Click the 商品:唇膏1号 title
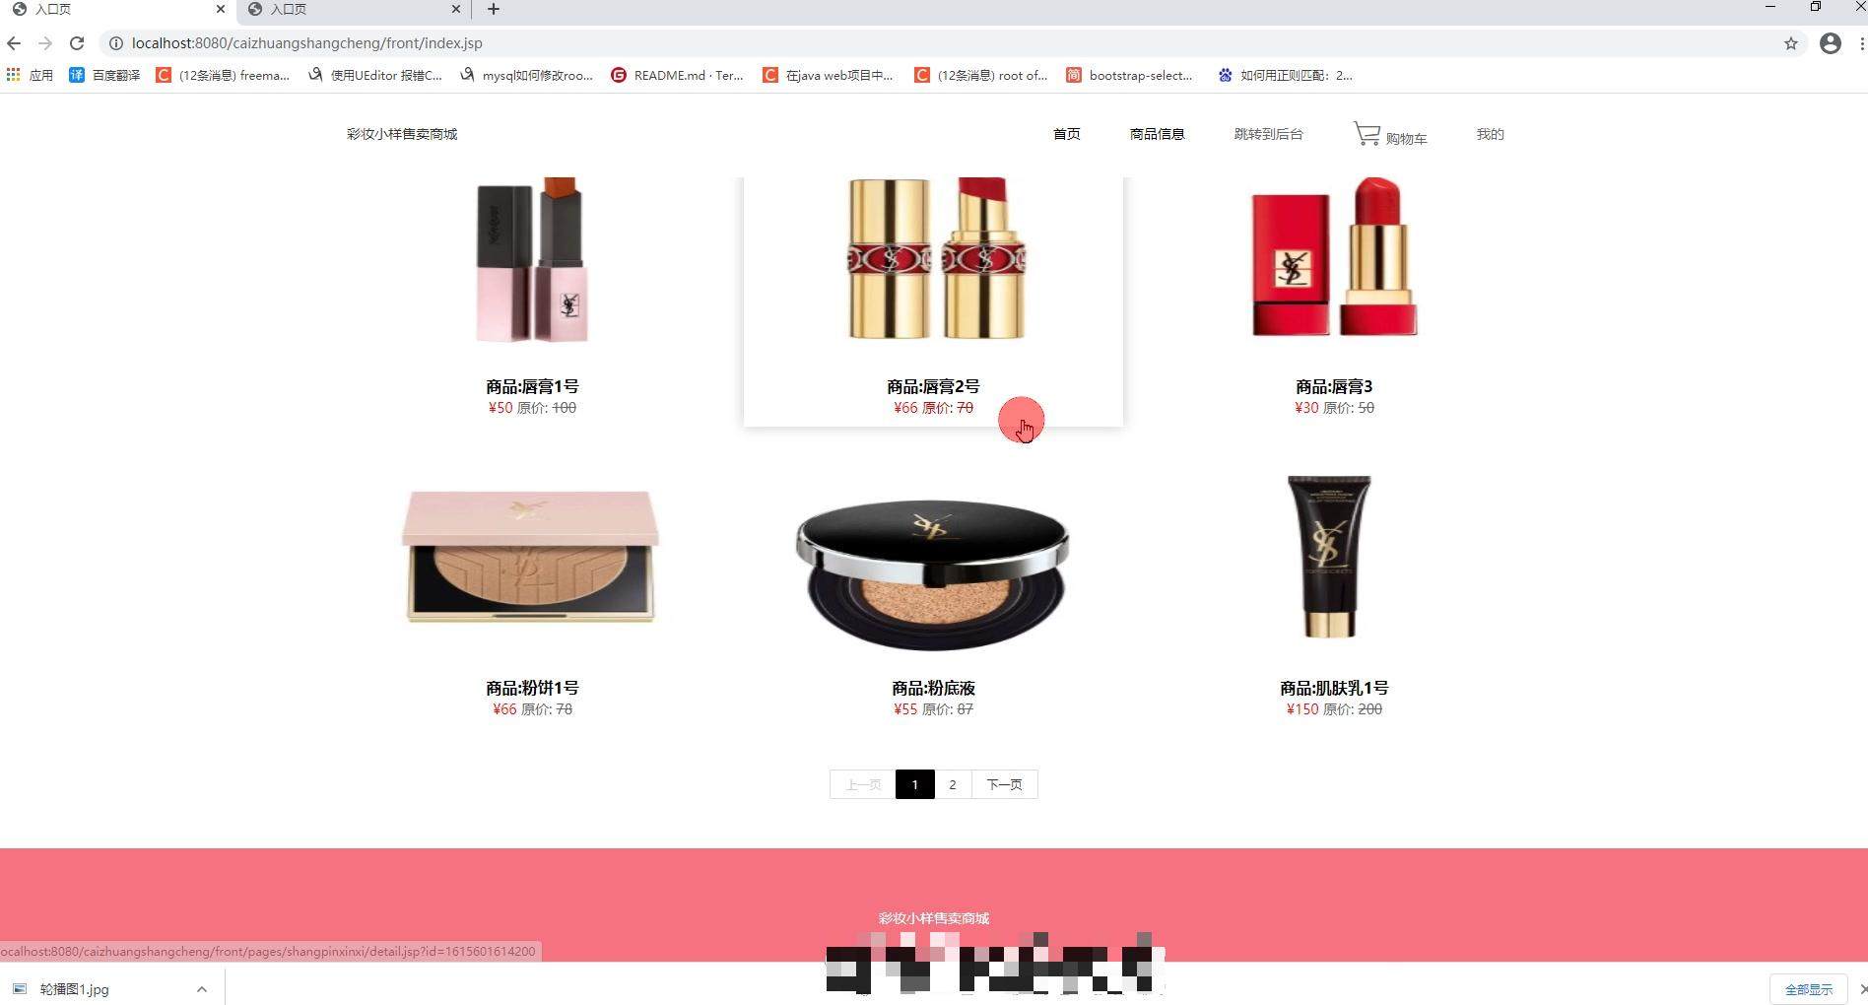 click(x=532, y=386)
